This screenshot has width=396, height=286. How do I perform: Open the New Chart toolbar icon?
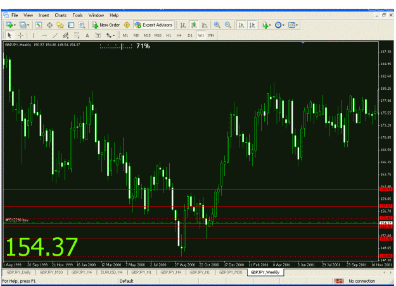coord(10,25)
